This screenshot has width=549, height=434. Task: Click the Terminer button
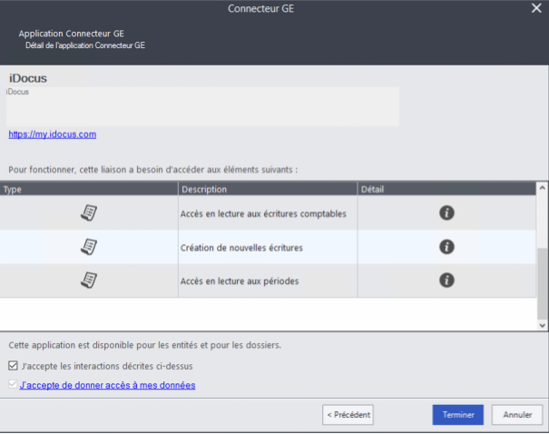tap(458, 415)
